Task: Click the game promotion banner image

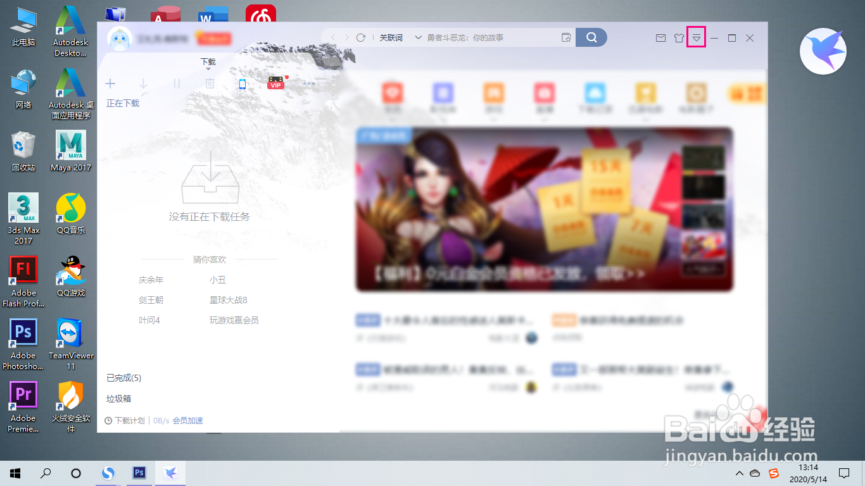Action: point(545,209)
